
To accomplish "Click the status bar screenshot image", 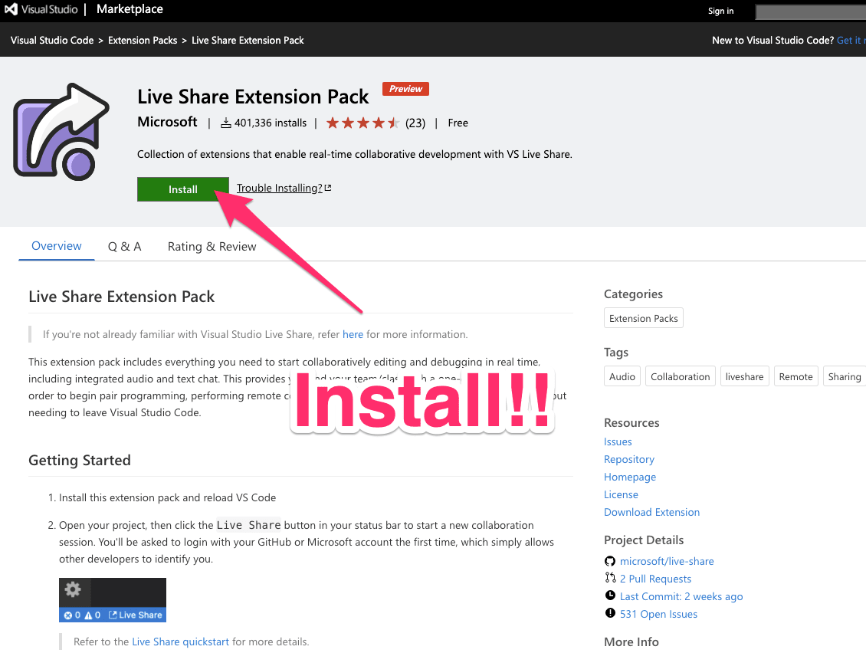I will (x=113, y=600).
